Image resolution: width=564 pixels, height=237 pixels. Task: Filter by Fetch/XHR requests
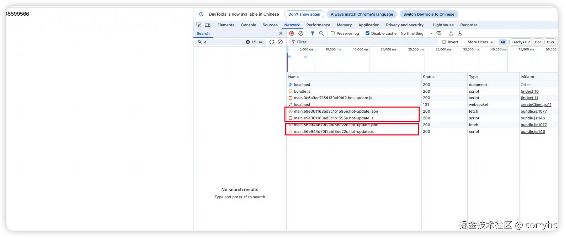(520, 42)
